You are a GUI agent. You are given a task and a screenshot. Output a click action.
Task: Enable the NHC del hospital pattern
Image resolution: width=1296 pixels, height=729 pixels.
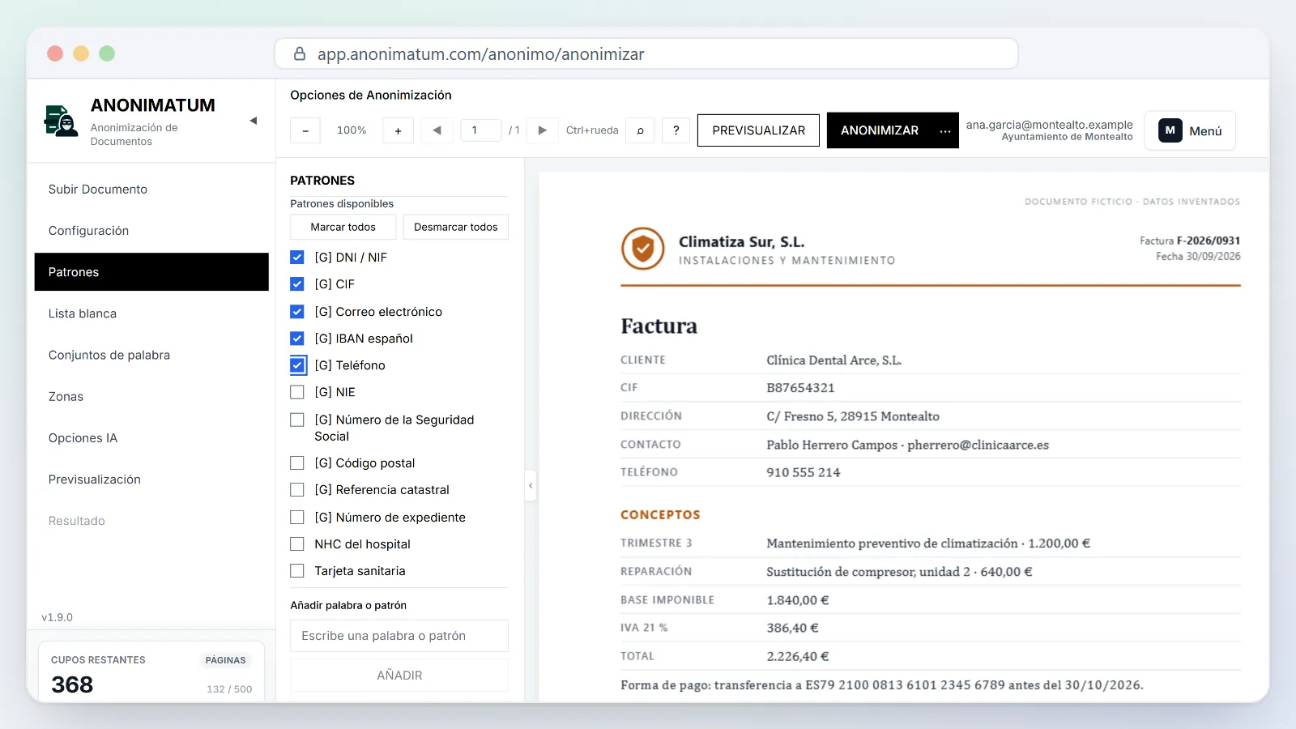pos(297,544)
